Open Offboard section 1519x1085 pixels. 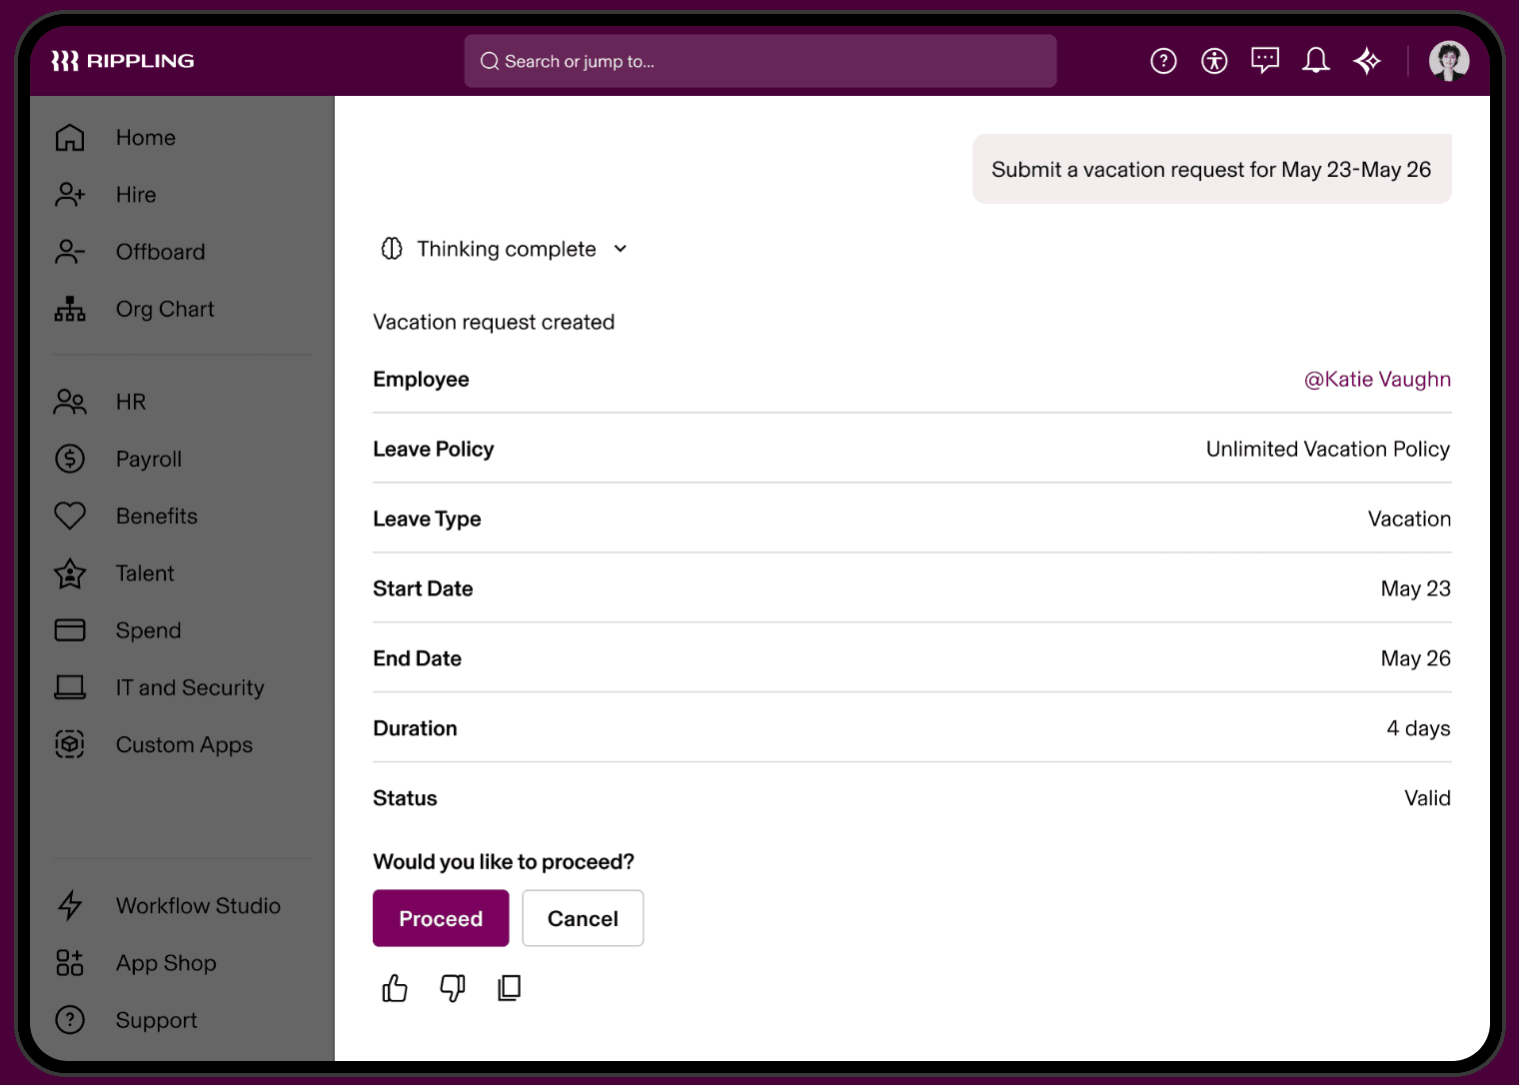coord(161,252)
